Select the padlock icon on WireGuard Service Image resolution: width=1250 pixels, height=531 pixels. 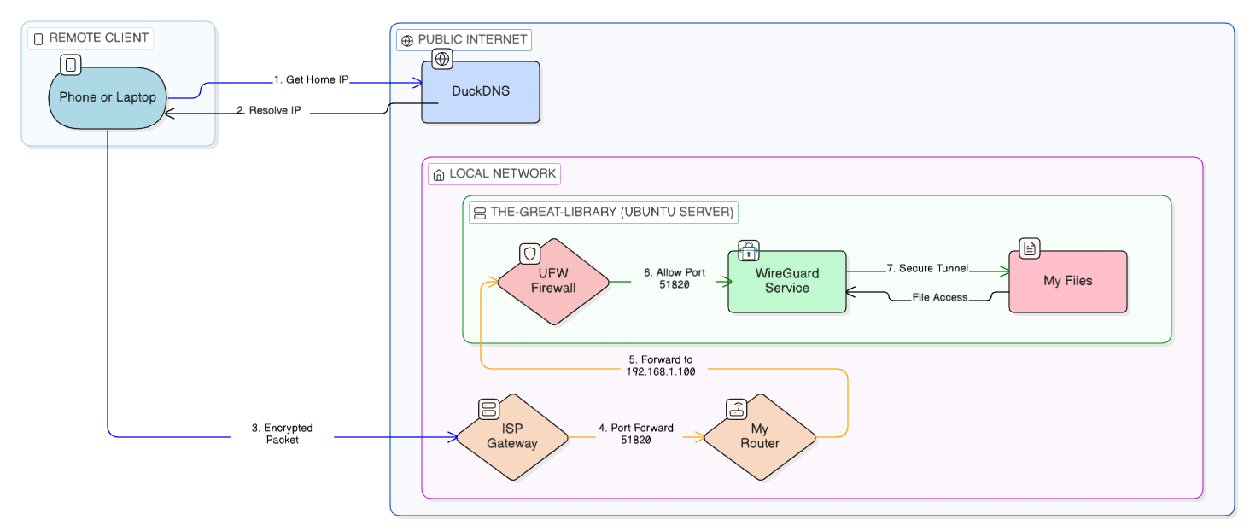click(x=747, y=250)
